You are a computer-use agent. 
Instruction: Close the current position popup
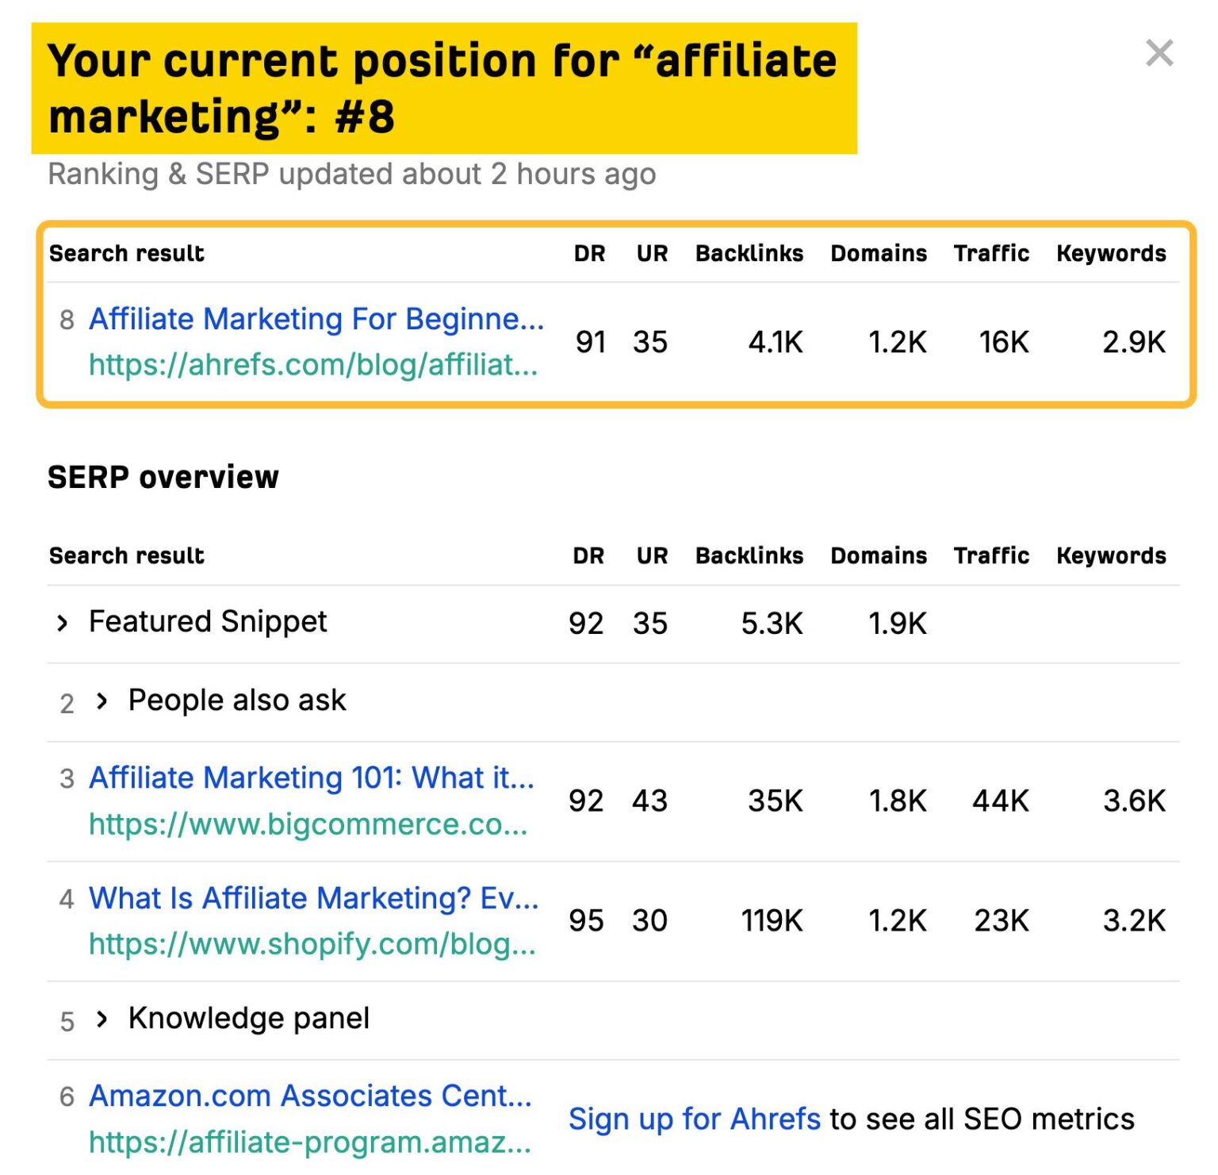(x=1159, y=53)
